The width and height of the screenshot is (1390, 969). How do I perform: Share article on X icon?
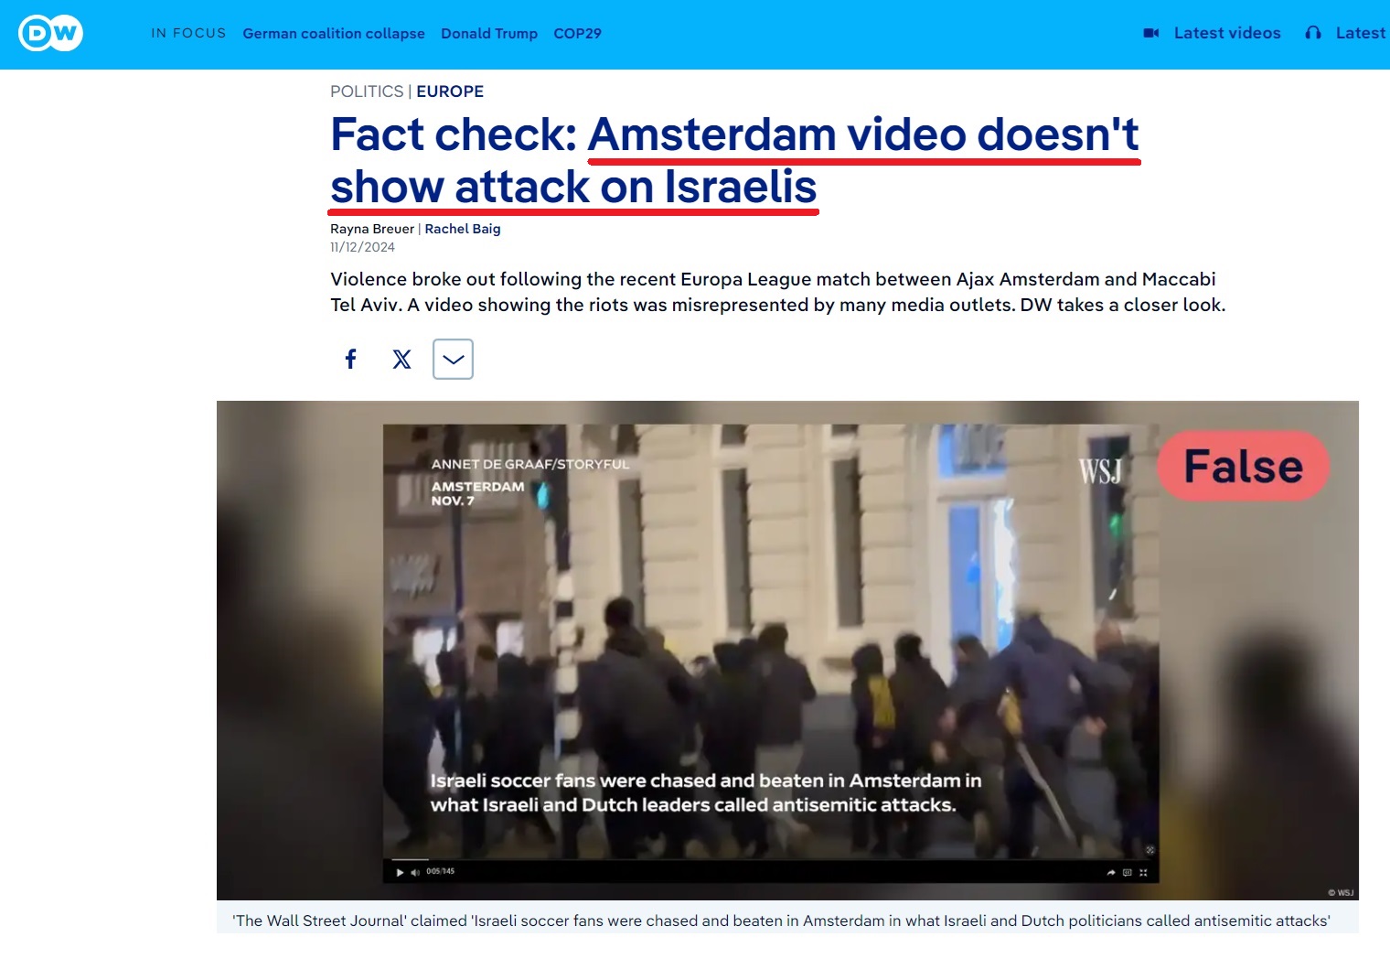(401, 359)
